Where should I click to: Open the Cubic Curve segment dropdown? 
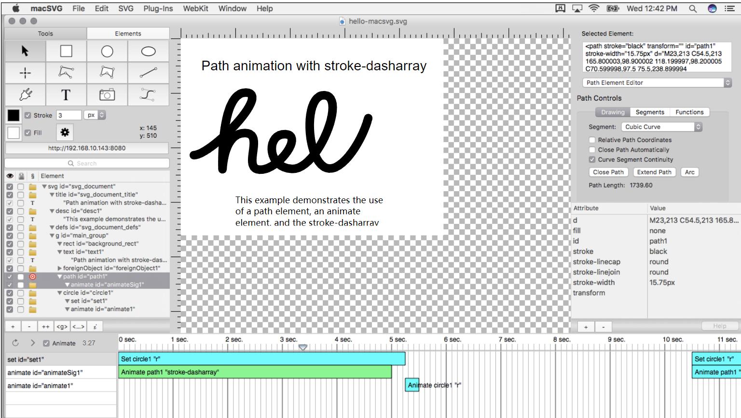[661, 126]
